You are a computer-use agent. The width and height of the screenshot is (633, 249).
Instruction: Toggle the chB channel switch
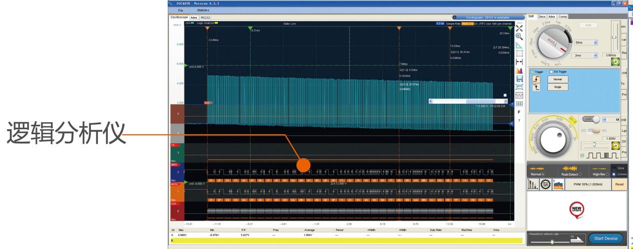pyautogui.click(x=592, y=120)
